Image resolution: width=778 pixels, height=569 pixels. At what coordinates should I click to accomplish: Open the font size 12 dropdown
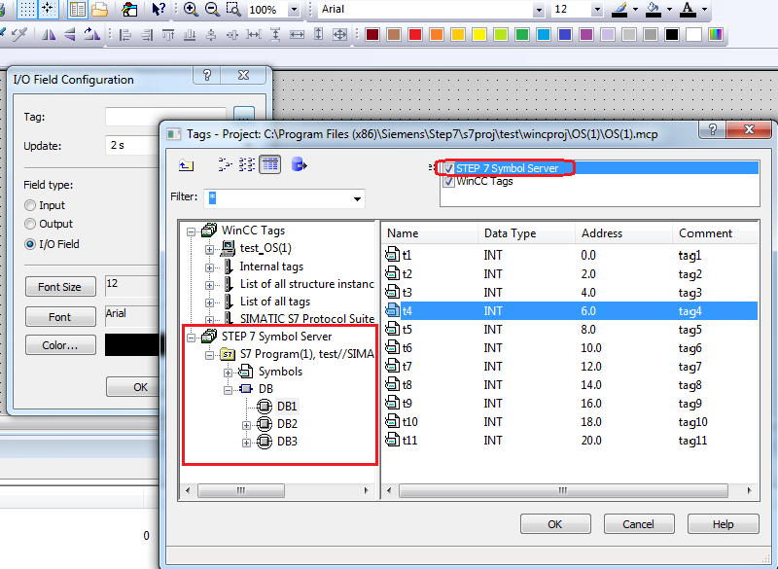[x=597, y=10]
